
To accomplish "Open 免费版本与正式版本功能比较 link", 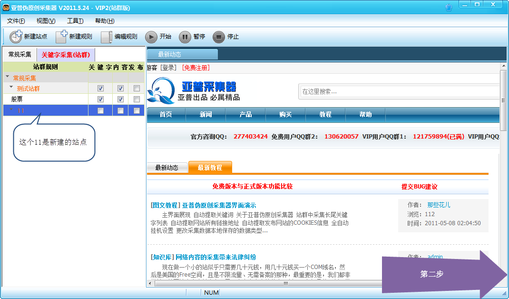I will [x=253, y=187].
